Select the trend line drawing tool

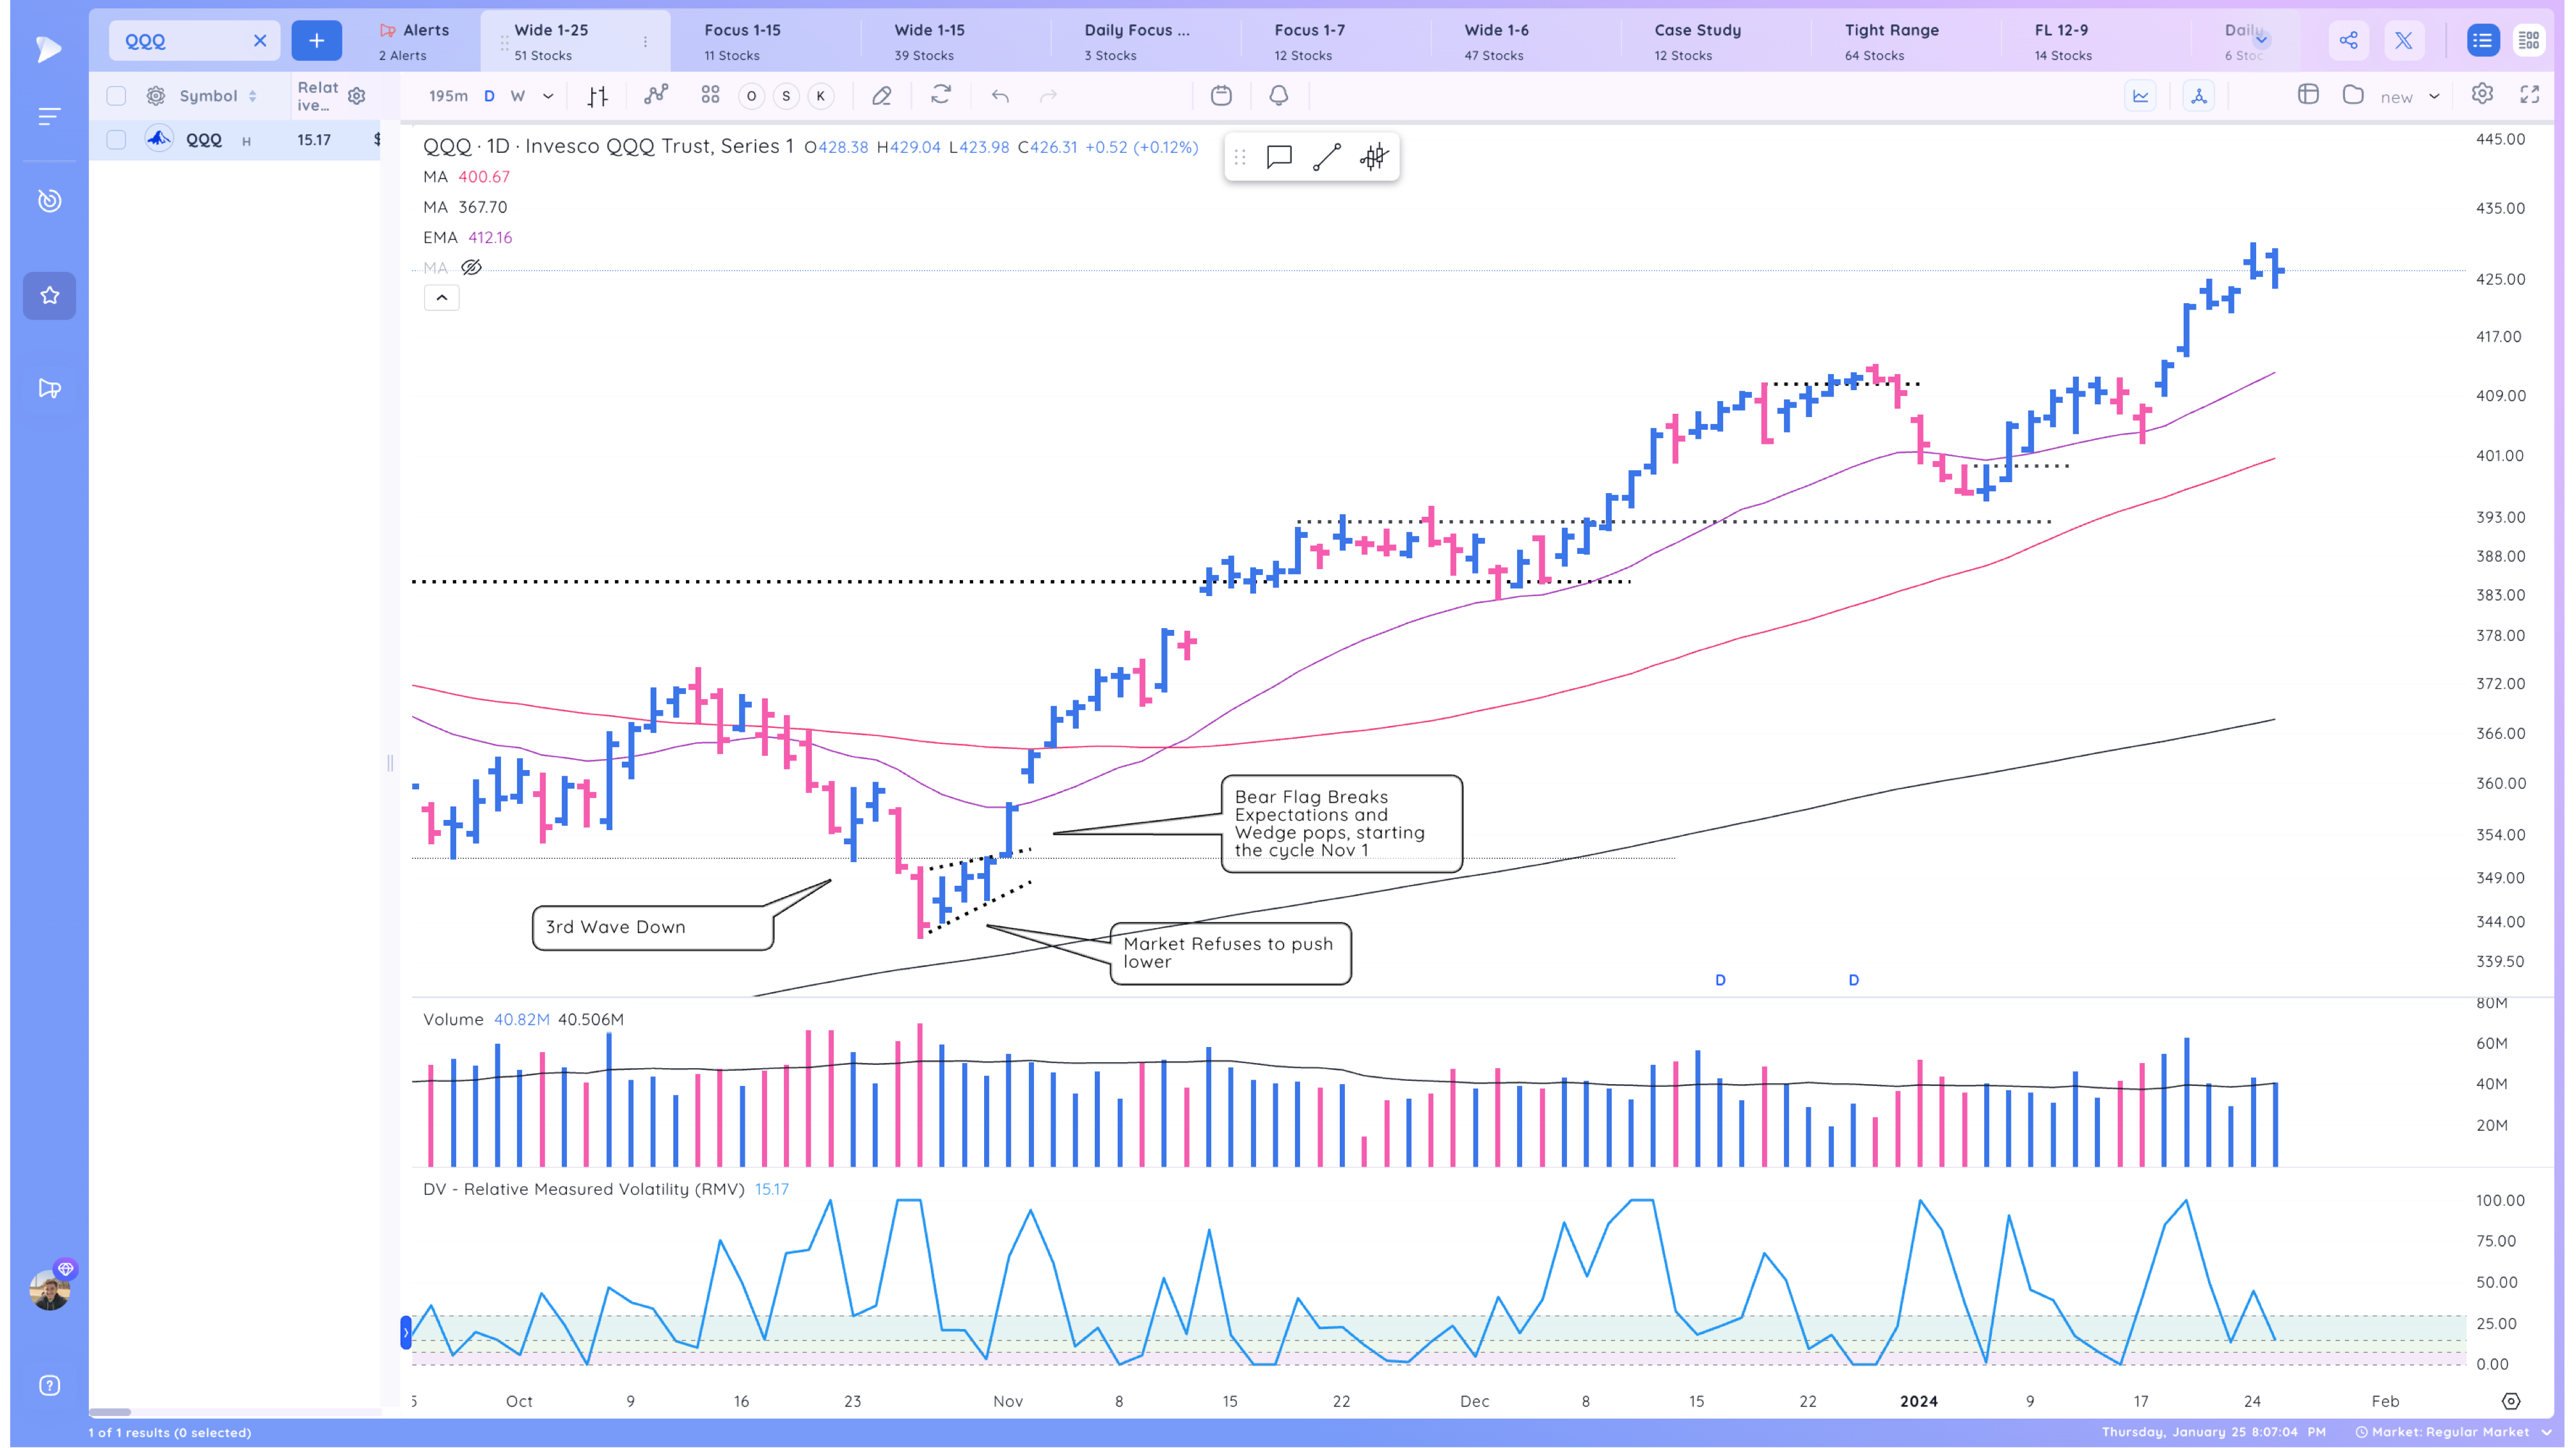click(x=1326, y=157)
